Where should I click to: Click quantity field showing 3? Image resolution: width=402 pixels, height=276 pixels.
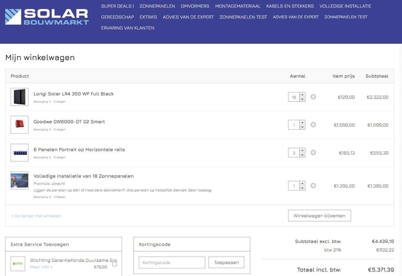[x=294, y=153]
